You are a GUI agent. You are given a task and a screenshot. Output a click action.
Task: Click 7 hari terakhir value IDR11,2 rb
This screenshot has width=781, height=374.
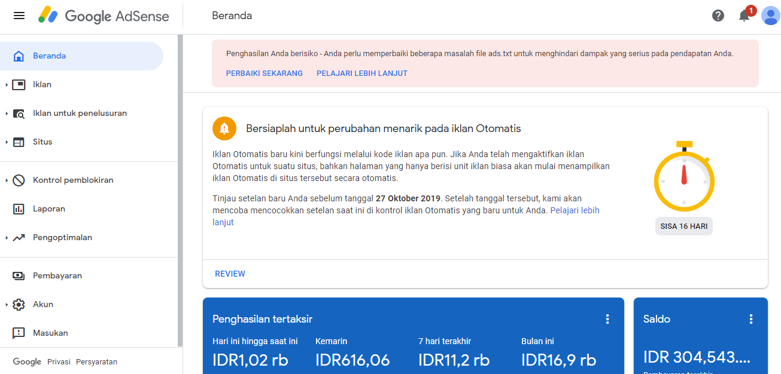pyautogui.click(x=454, y=360)
